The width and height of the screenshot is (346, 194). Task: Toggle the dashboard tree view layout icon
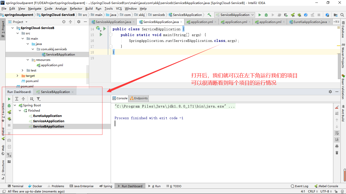click(x=9, y=155)
